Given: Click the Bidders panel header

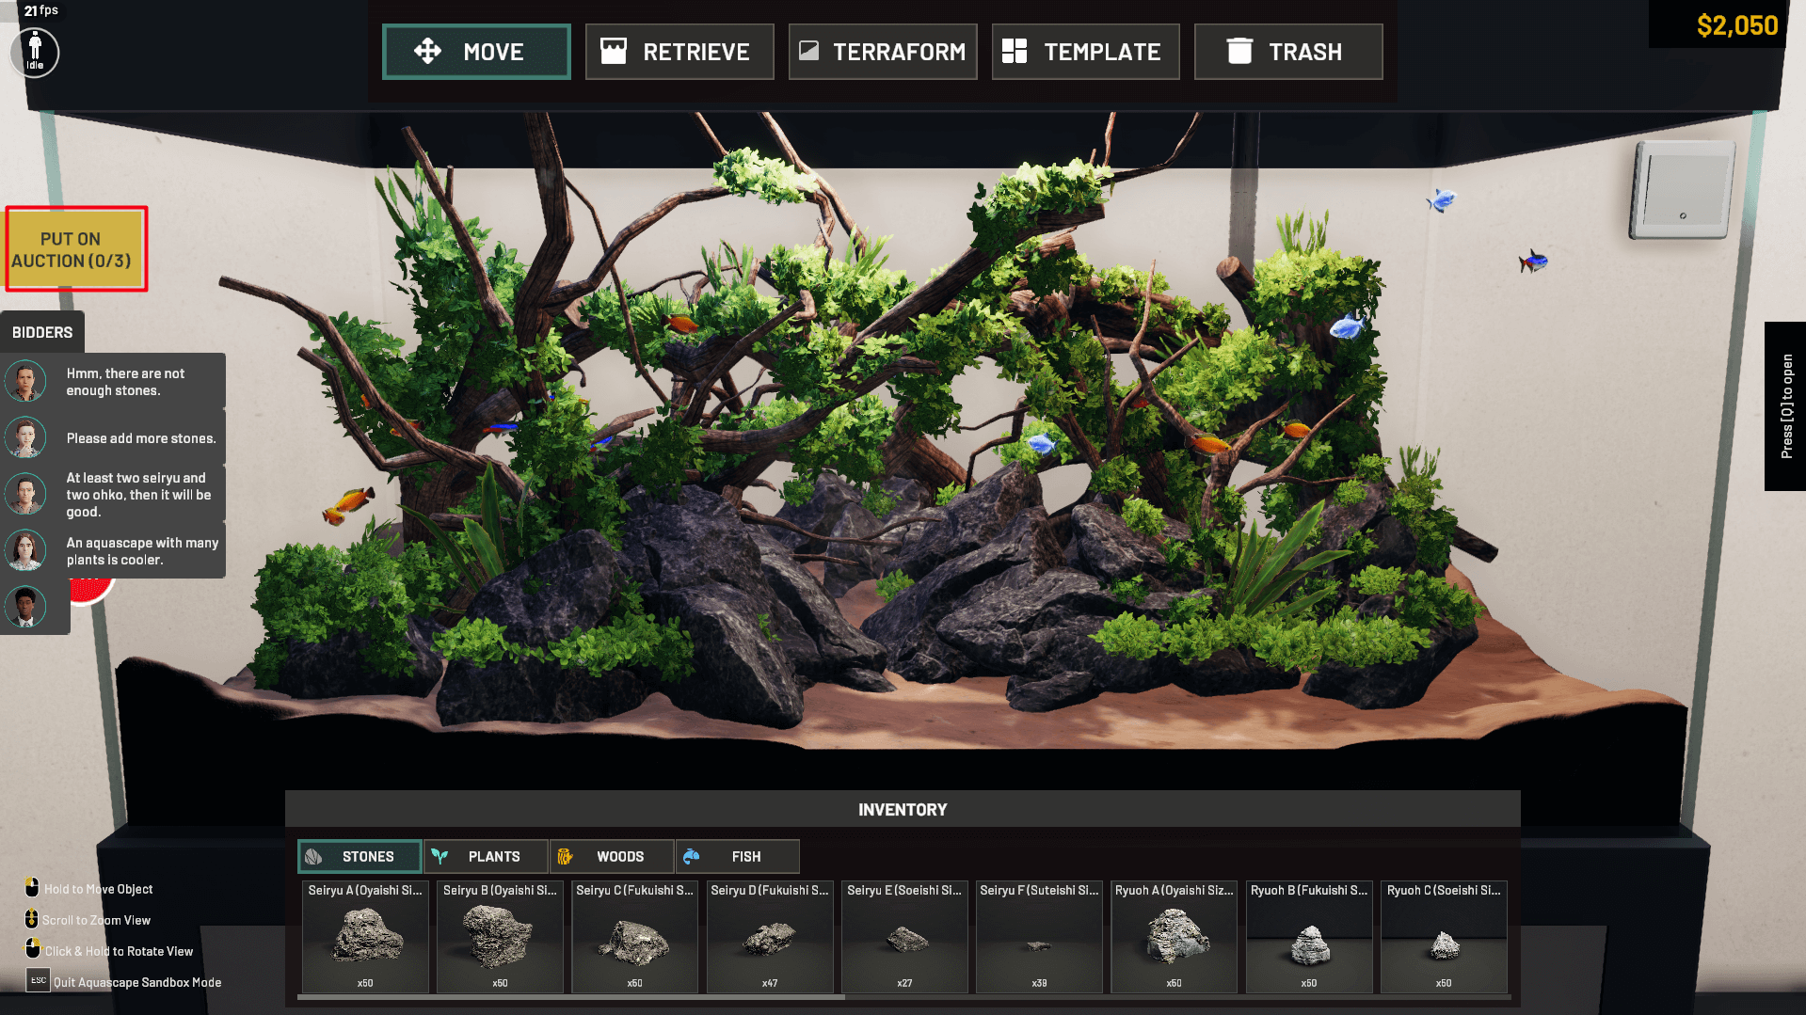Looking at the screenshot, I should (42, 332).
